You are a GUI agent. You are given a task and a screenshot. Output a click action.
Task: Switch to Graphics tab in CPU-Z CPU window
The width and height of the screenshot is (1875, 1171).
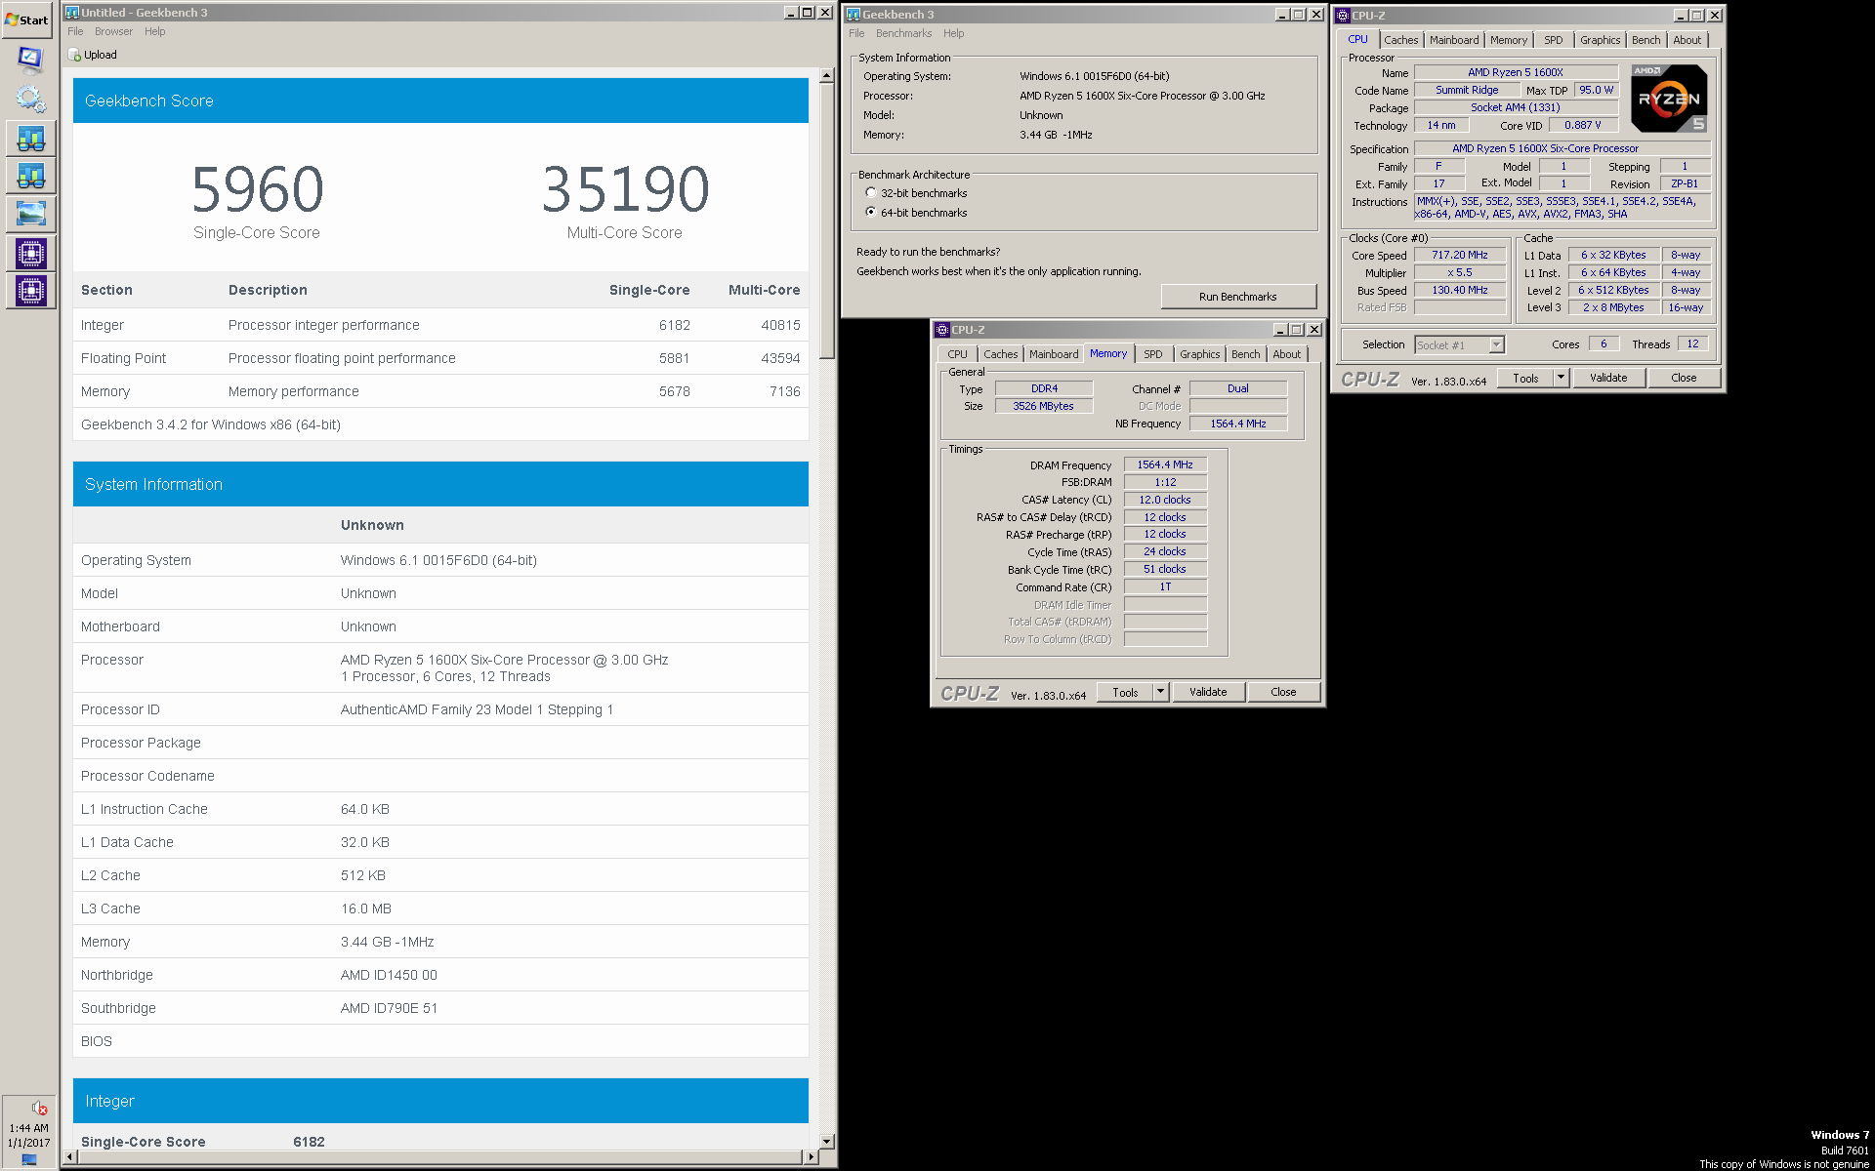[1601, 40]
